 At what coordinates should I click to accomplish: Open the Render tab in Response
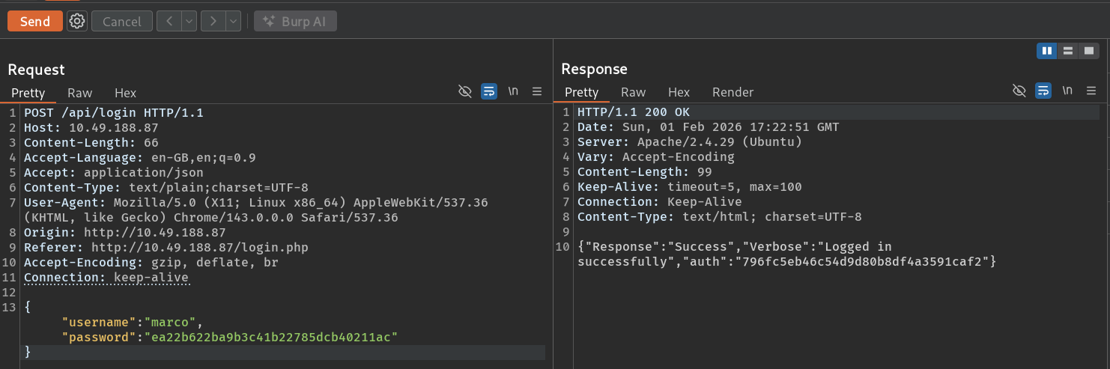(x=733, y=92)
